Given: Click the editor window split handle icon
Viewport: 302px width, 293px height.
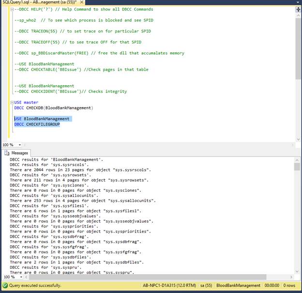Looking at the screenshot, I should point(298,9).
